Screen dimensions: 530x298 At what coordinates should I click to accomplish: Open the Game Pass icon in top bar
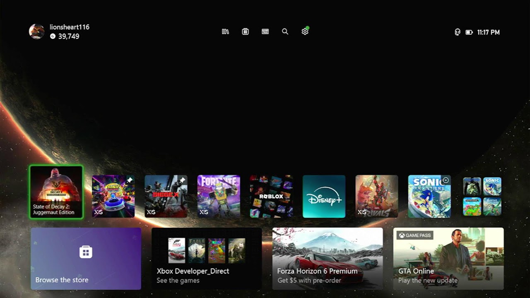(x=265, y=31)
